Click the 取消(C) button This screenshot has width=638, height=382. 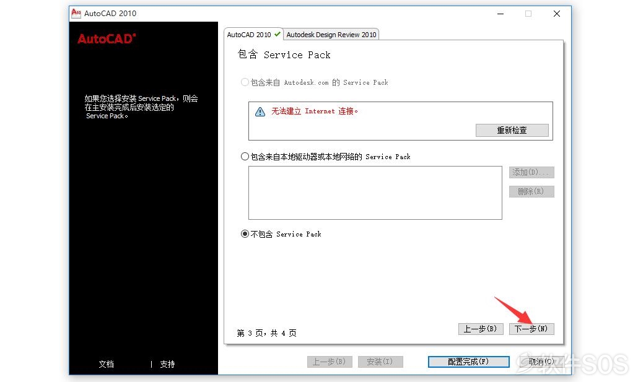click(541, 362)
